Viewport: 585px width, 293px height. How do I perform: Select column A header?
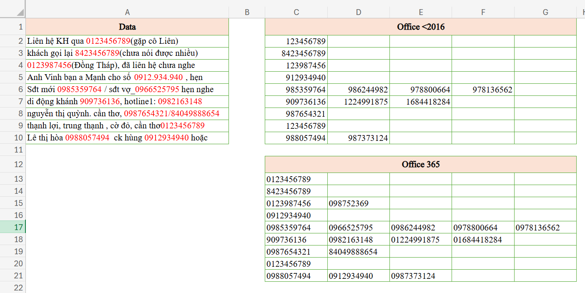pyautogui.click(x=127, y=12)
